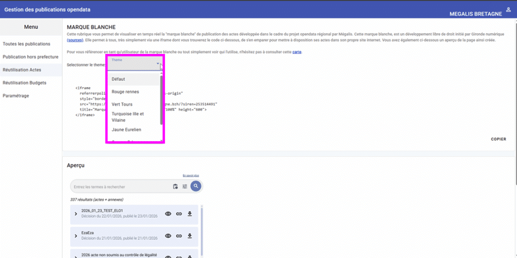
Task: Preview the 2026_01_23_TEST_ELO1 act with eye icon
Action: coord(168,214)
